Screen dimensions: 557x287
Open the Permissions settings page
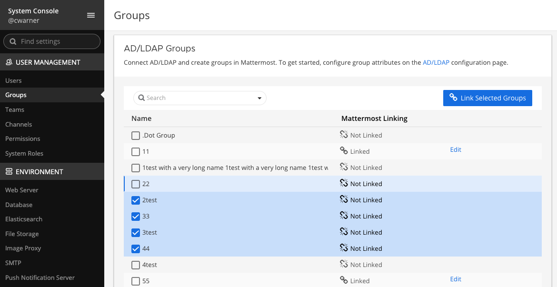22,139
